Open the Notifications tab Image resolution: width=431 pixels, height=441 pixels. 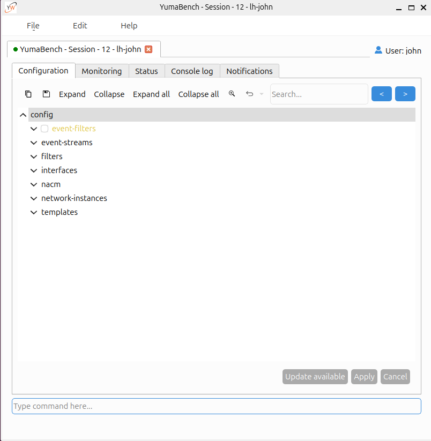coord(250,71)
